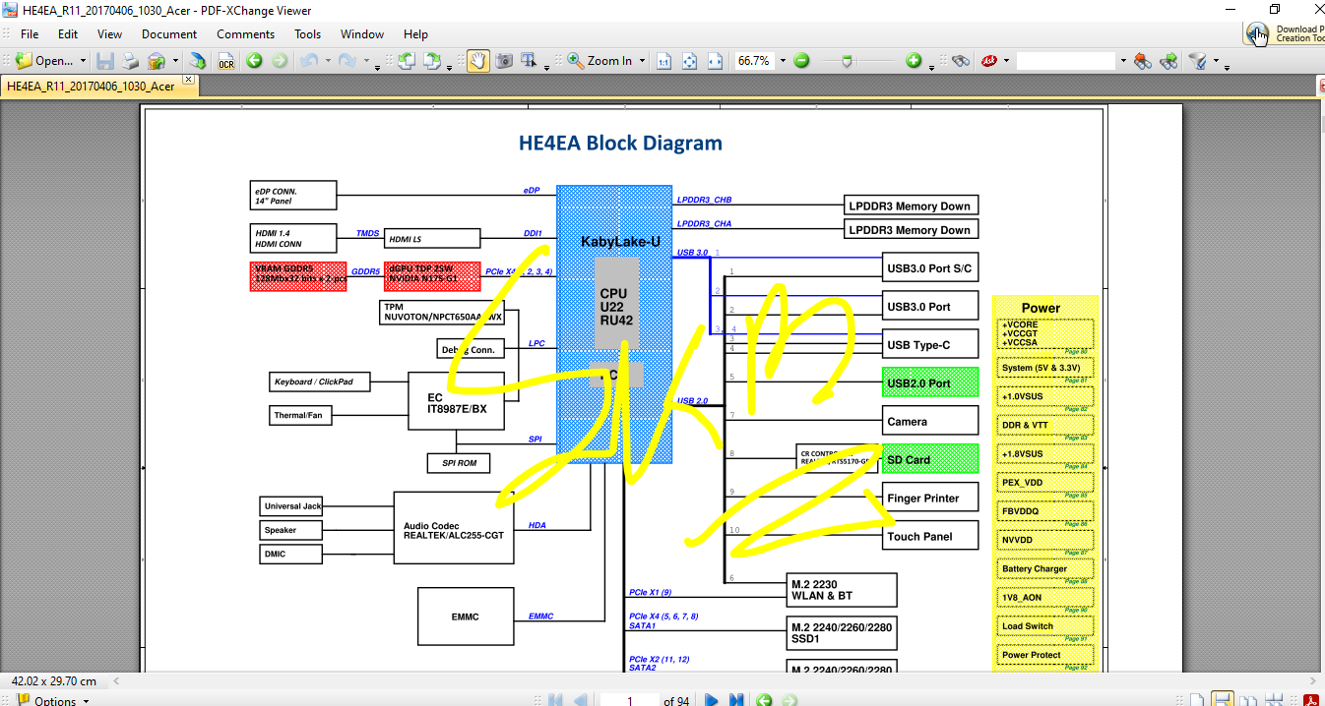
Task: Expand the Open recent files dropdown arrow
Action: 83,61
